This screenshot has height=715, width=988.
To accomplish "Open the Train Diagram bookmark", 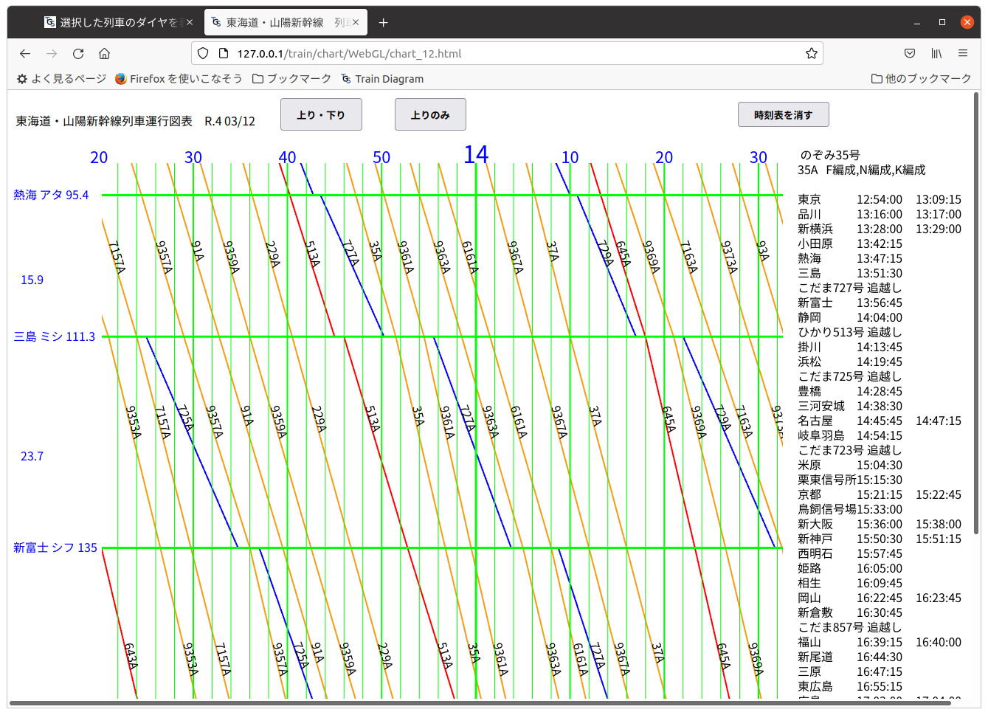I will (x=382, y=78).
